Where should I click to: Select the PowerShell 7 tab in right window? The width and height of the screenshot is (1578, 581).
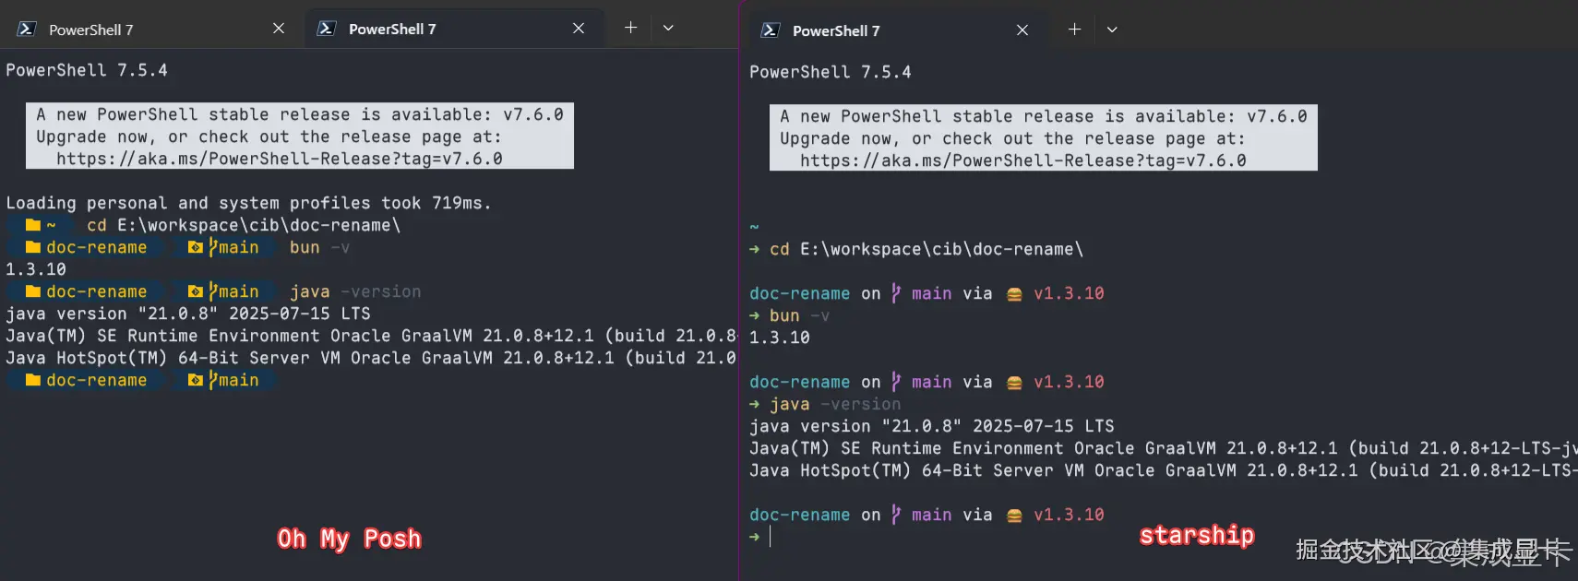click(898, 30)
